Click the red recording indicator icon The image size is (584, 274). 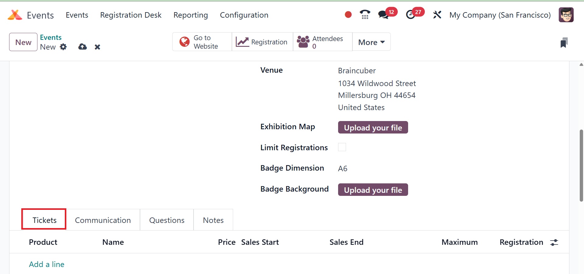348,15
